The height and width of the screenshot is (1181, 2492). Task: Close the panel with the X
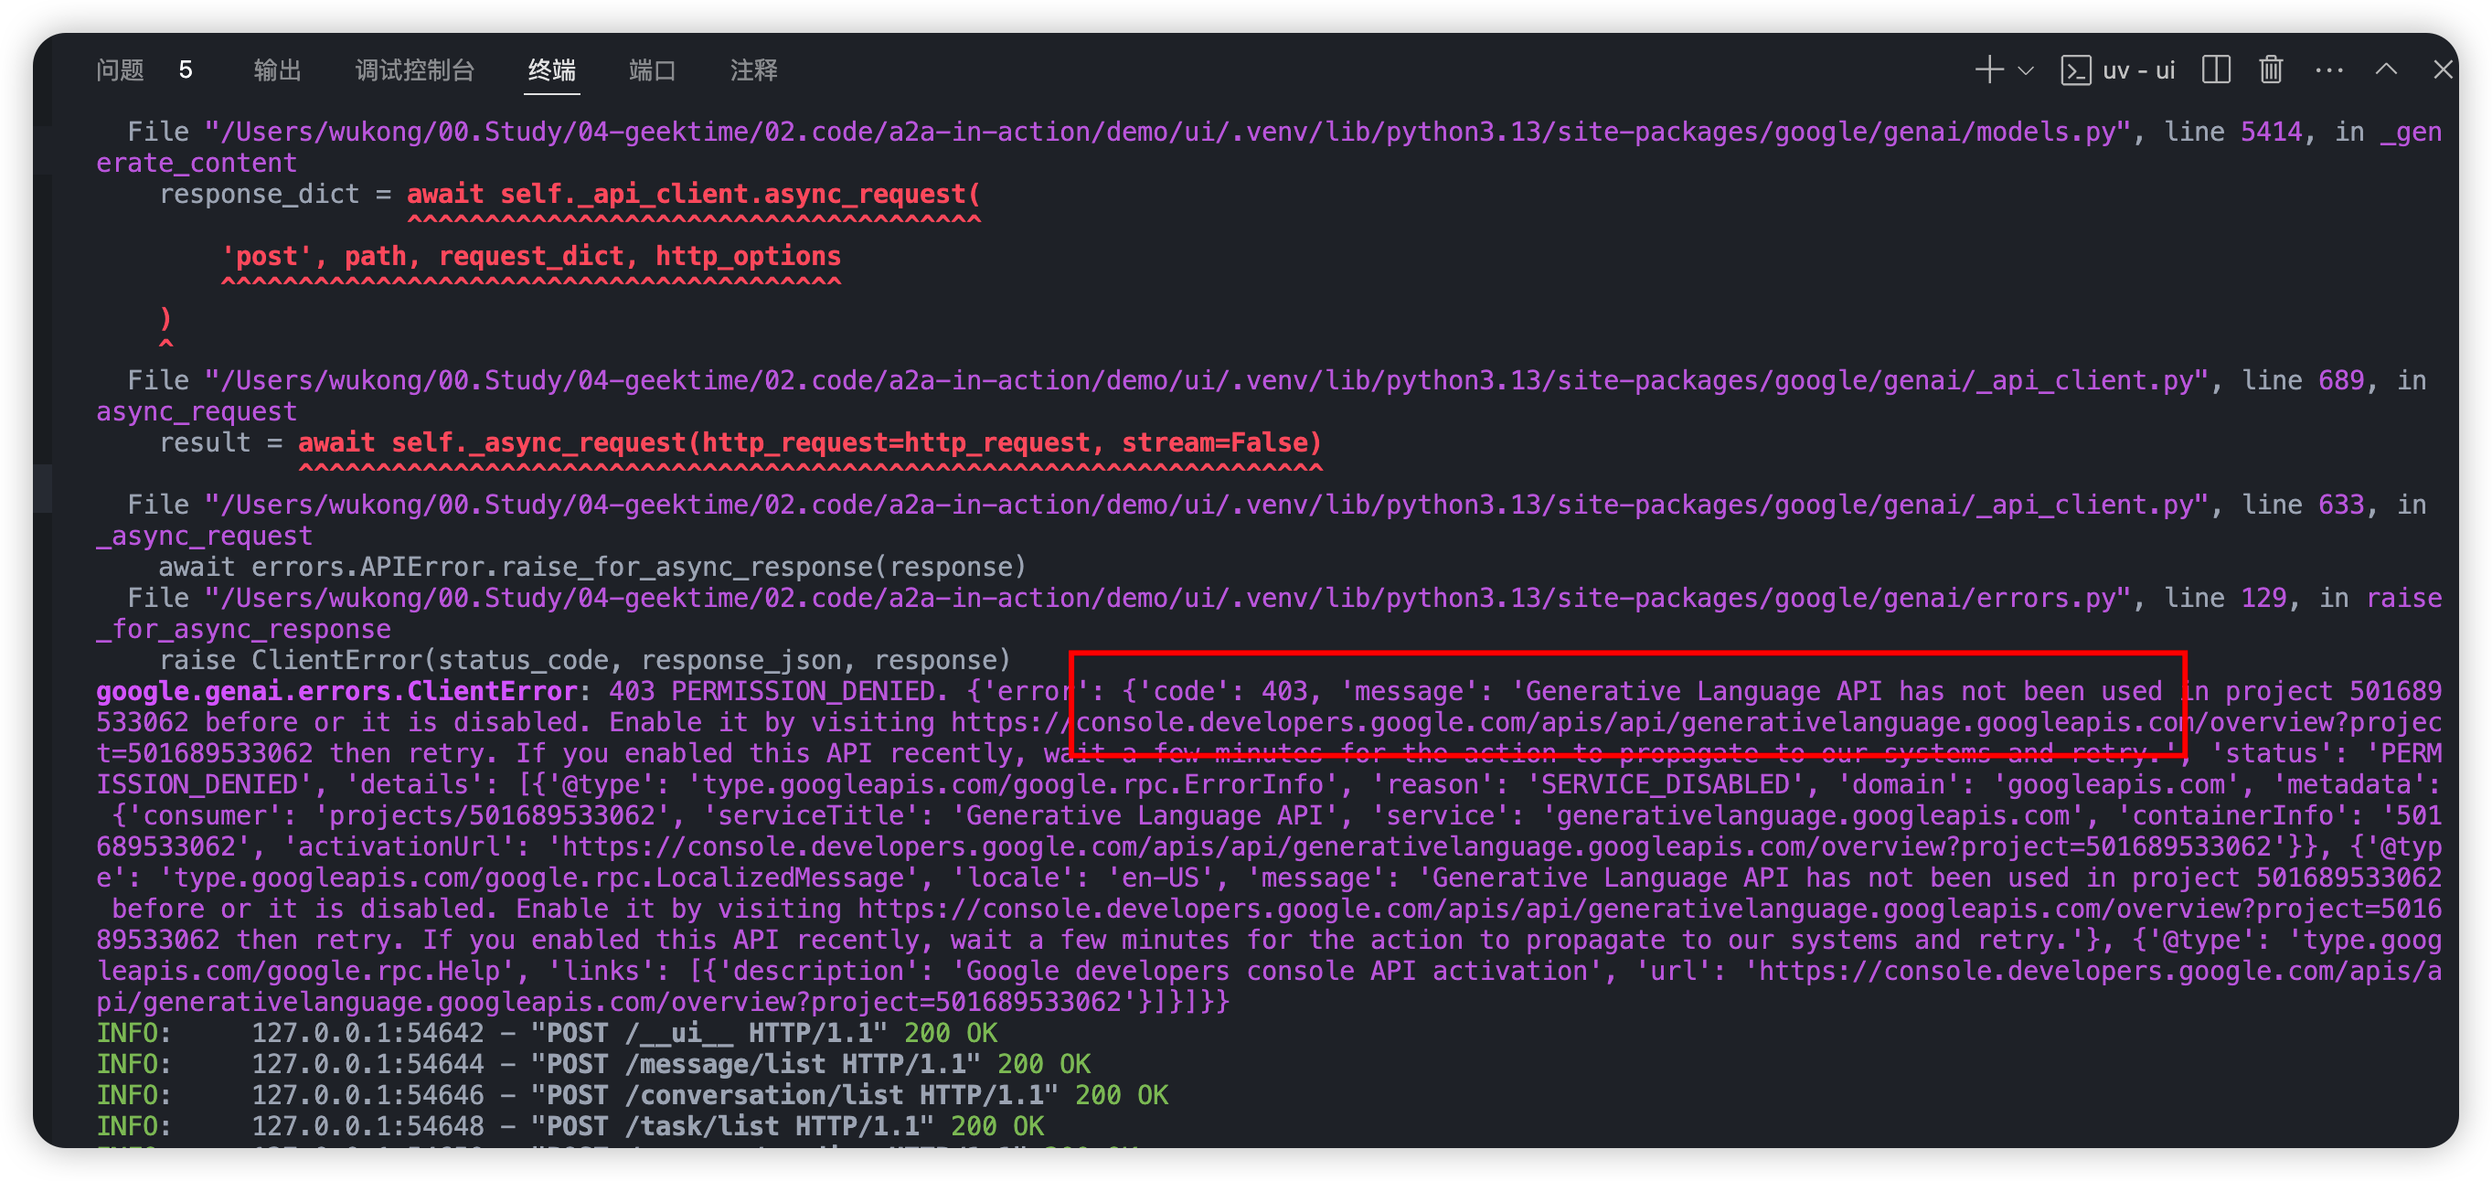point(2442,69)
